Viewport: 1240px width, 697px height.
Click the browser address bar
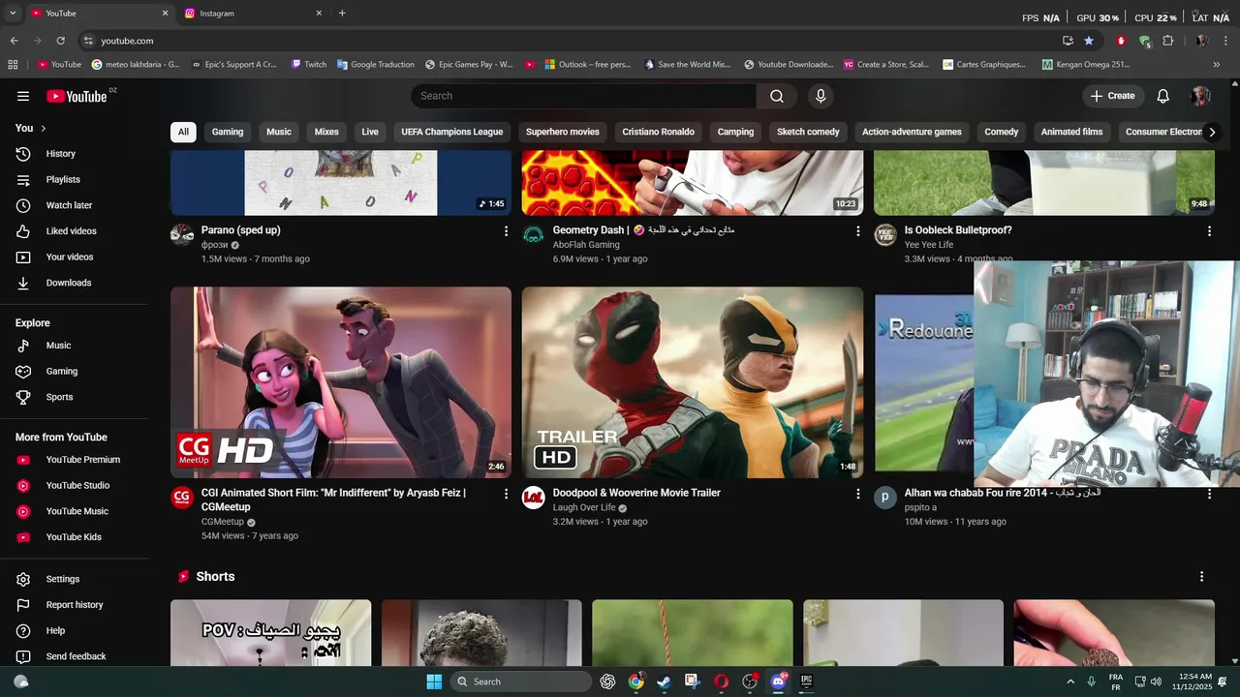coord(572,41)
